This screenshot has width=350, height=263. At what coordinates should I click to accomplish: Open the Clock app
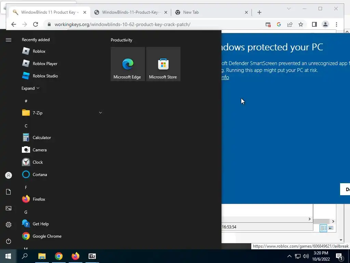coord(62,162)
